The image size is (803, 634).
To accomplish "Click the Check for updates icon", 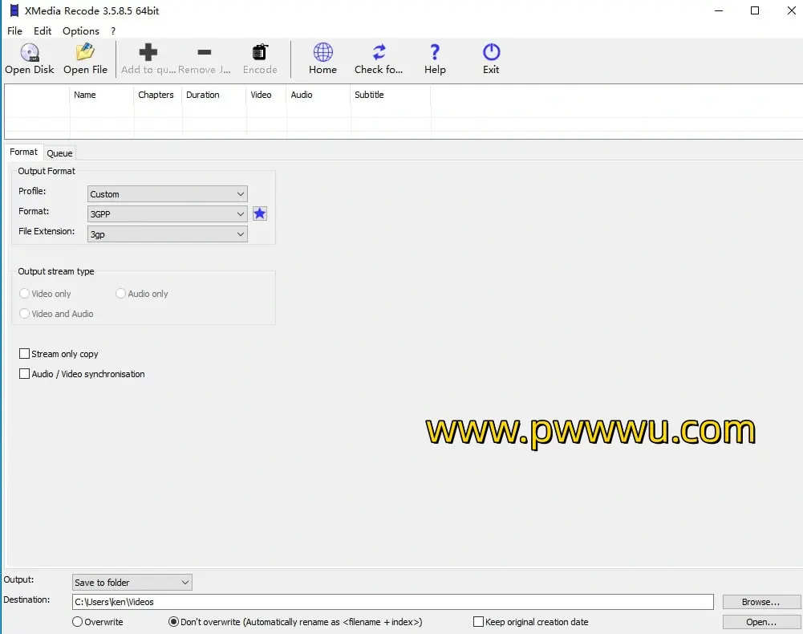I will click(x=379, y=53).
